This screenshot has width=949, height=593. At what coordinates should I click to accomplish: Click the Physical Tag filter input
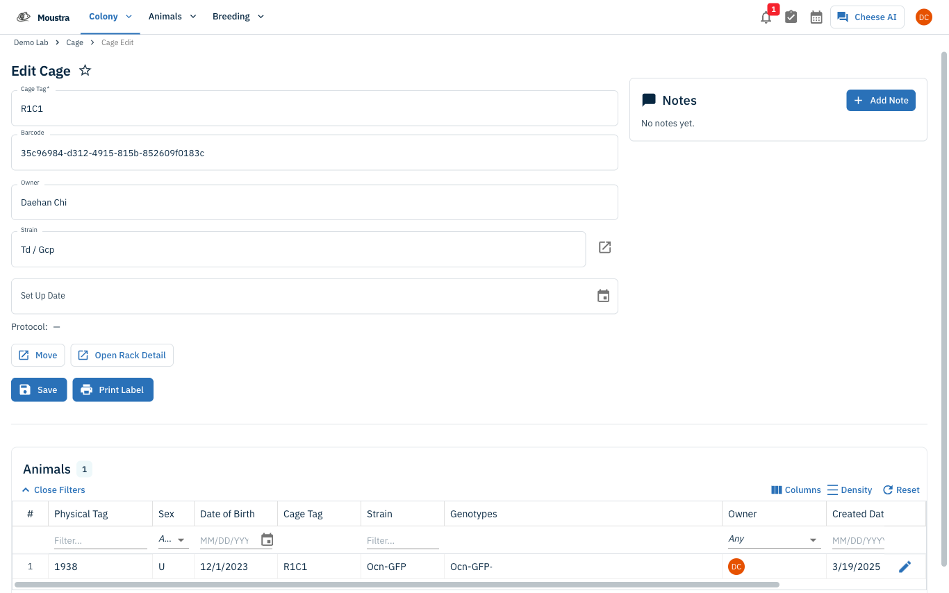(x=100, y=540)
